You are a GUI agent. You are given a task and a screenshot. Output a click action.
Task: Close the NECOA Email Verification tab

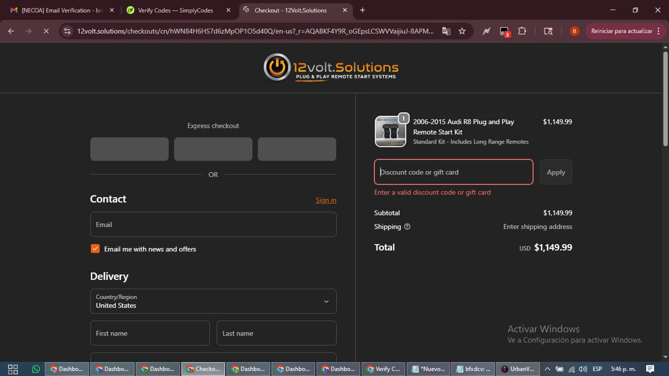click(x=112, y=10)
